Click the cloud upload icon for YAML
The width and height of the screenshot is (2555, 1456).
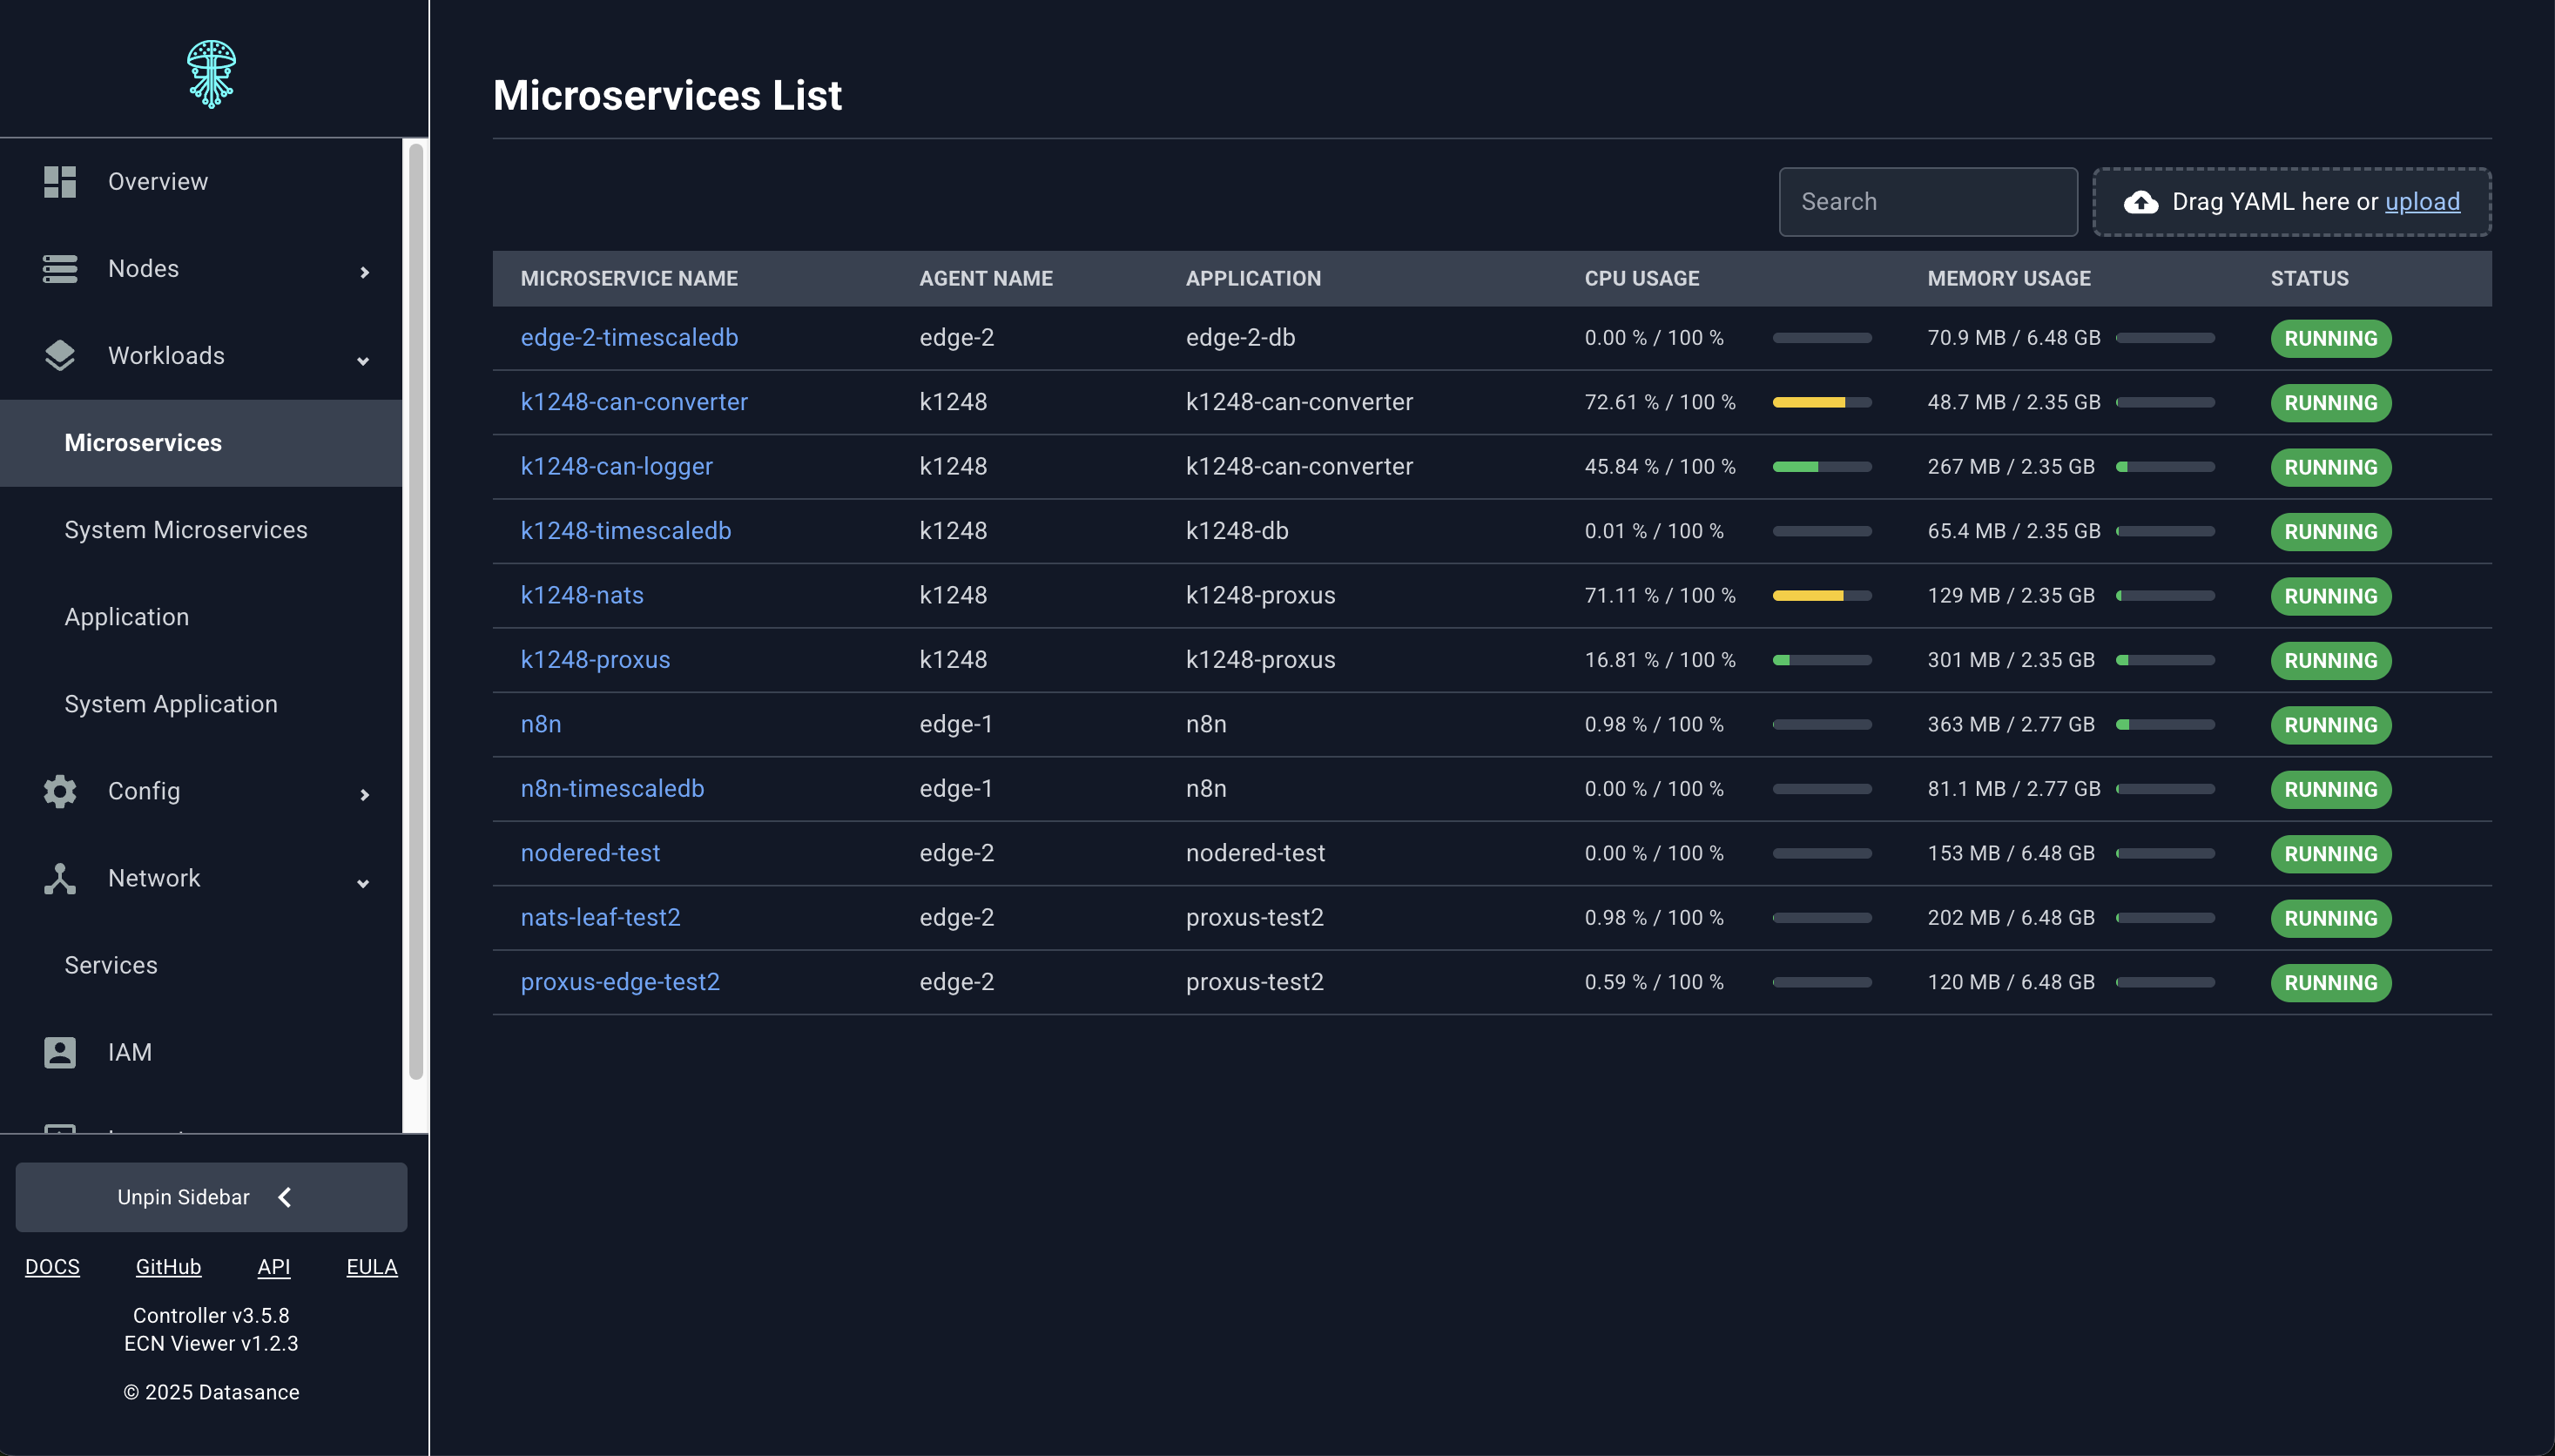2140,202
